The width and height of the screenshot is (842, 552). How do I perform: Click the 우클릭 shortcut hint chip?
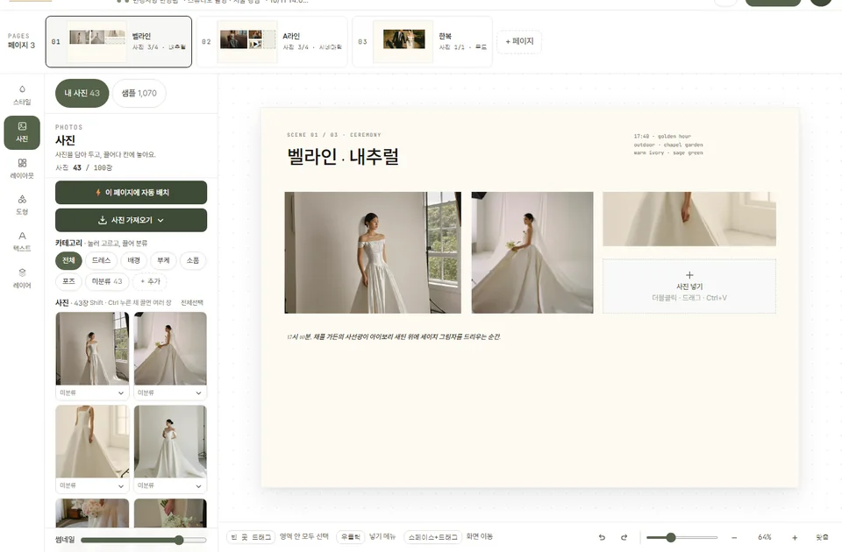[x=351, y=537]
